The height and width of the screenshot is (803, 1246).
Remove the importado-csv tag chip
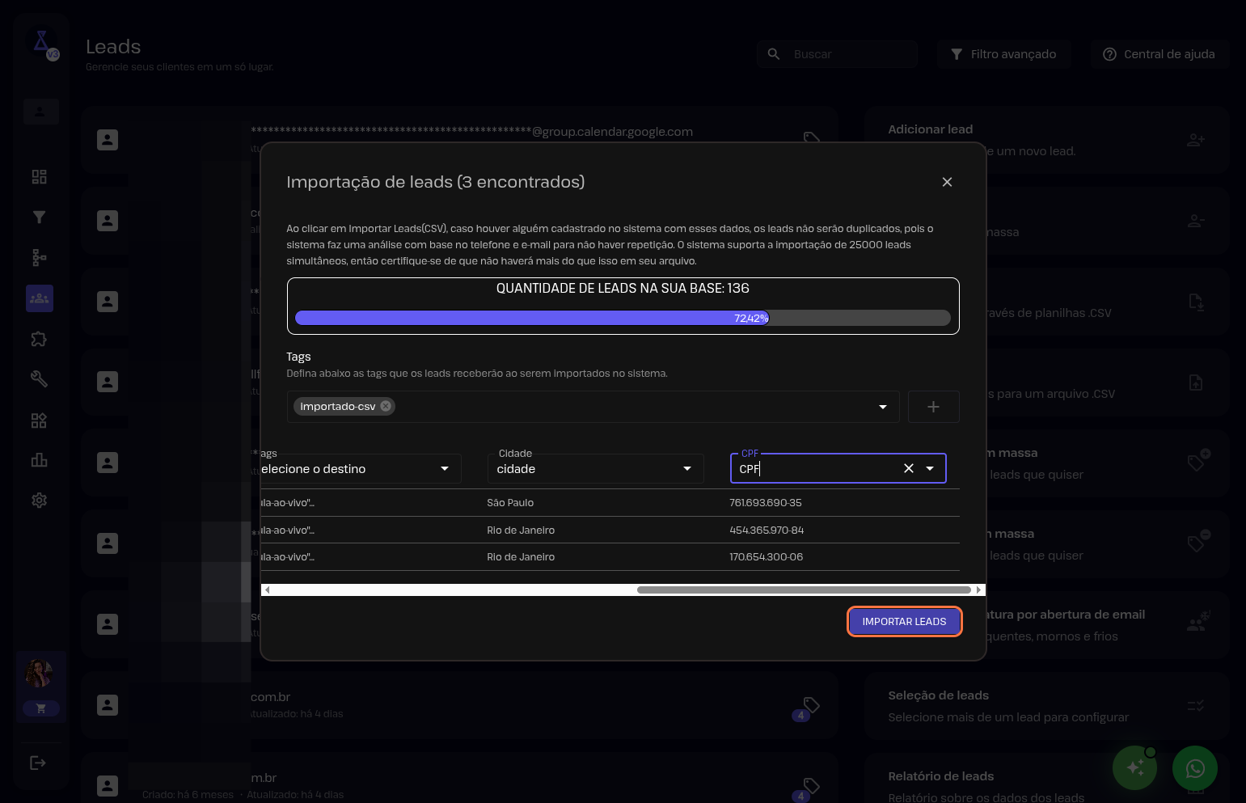tap(386, 406)
